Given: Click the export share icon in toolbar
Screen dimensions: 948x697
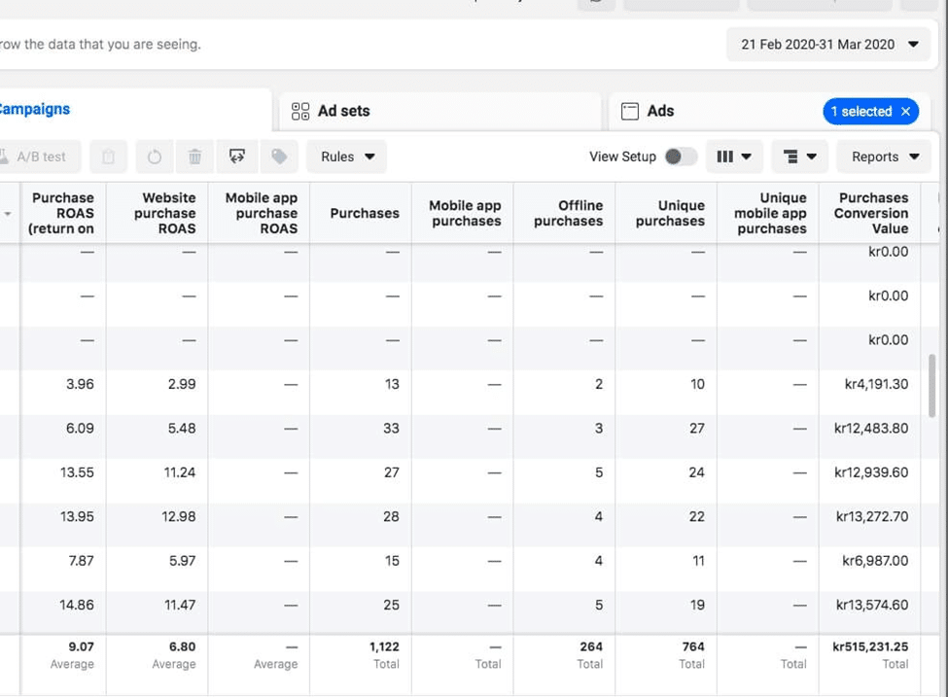Looking at the screenshot, I should coord(237,157).
